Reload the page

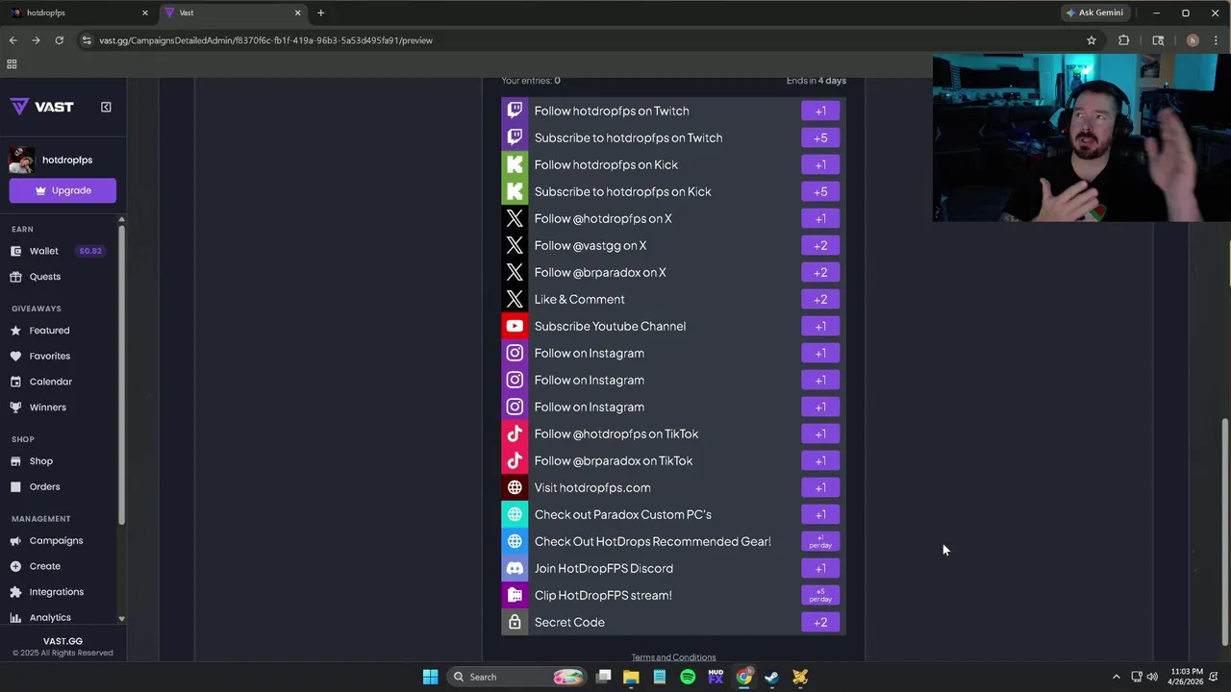(x=59, y=40)
